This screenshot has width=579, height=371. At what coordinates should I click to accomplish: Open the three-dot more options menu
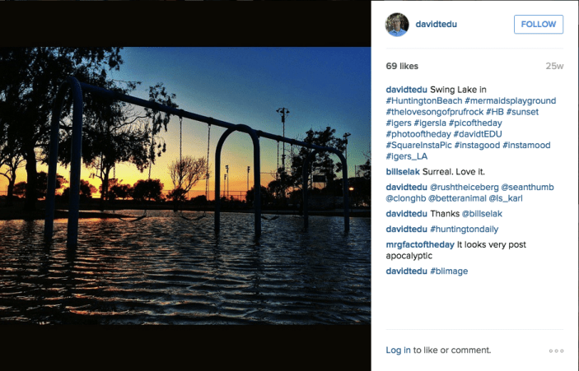point(557,351)
